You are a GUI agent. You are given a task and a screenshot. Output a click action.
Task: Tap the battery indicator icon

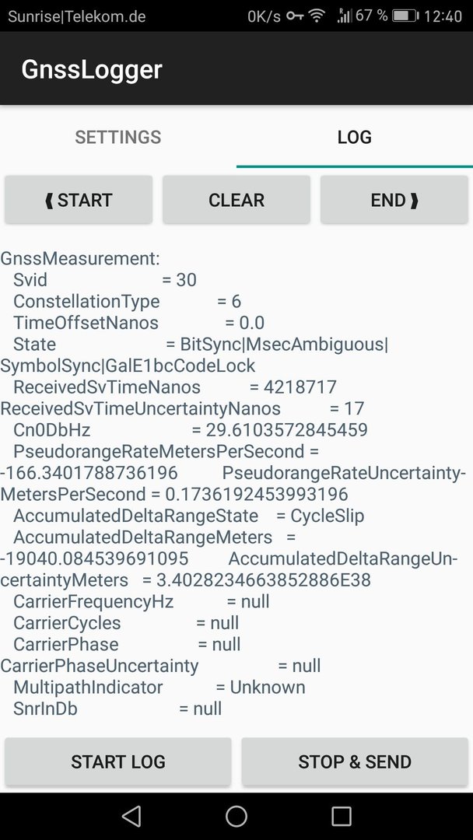pyautogui.click(x=405, y=16)
